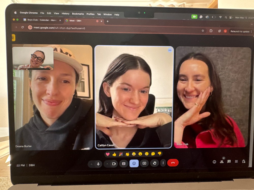Click the Mon May 12 date and time
Image resolution: width=254 pixels, height=190 pixels.
click(x=244, y=18)
